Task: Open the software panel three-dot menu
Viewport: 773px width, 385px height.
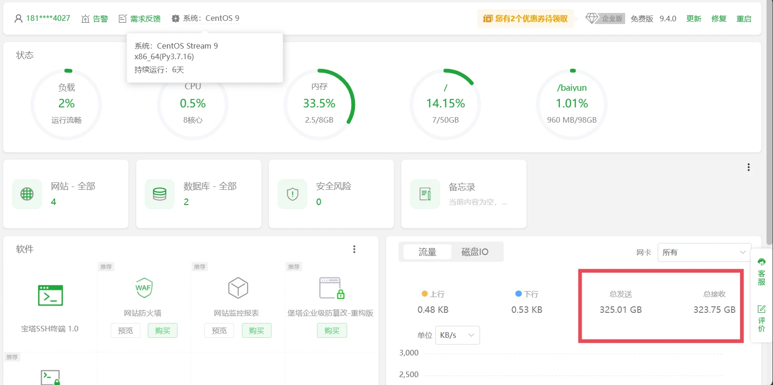Action: point(354,249)
